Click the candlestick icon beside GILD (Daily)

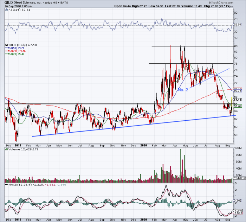coord(6,45)
